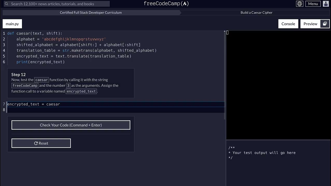Click the inline code 'encrypted_text' in instructions
The width and height of the screenshot is (331, 186).
coord(81,91)
